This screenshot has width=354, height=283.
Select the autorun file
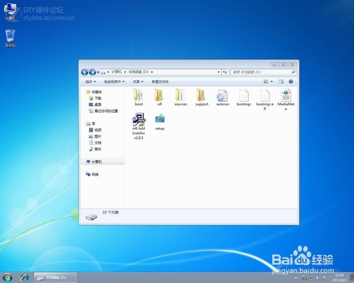coord(223,96)
